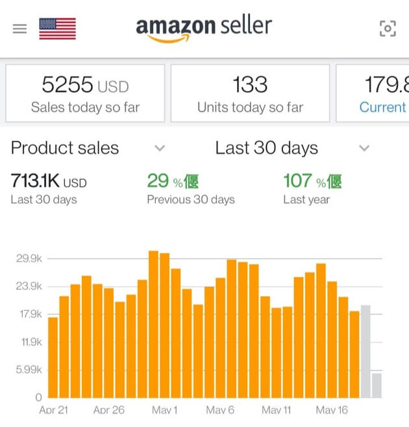The width and height of the screenshot is (409, 427).
Task: Select the 107% Last year comparison
Action: click(x=312, y=189)
